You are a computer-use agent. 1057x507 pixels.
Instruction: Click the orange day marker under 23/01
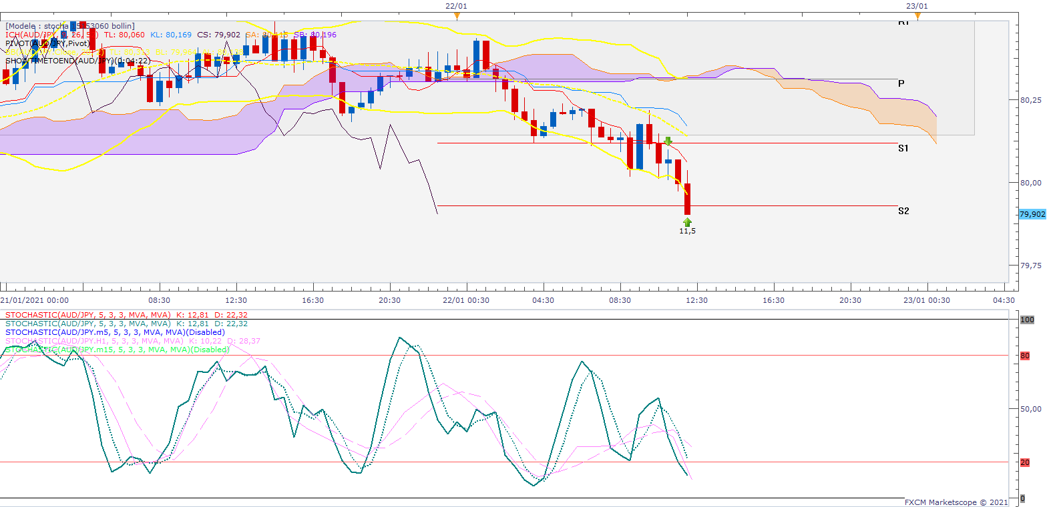(917, 15)
